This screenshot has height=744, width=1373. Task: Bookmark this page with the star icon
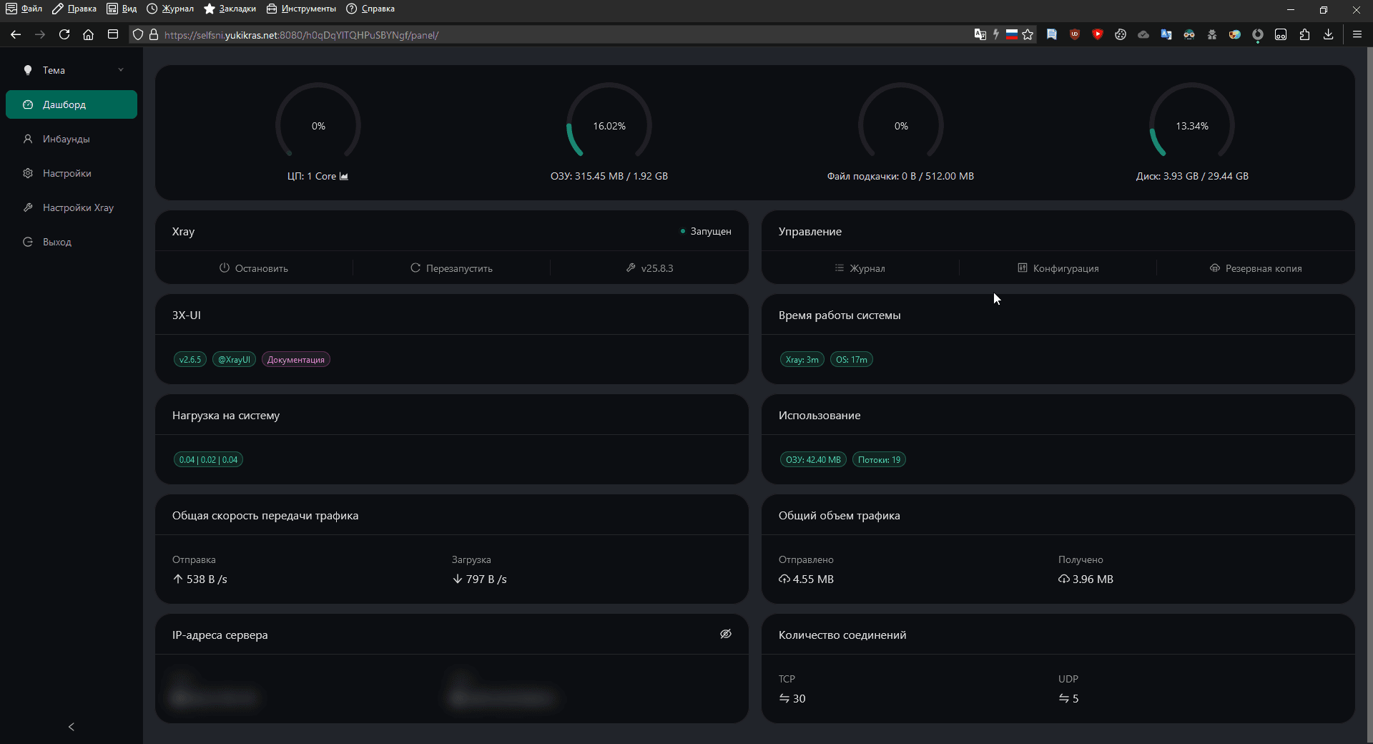click(1028, 34)
